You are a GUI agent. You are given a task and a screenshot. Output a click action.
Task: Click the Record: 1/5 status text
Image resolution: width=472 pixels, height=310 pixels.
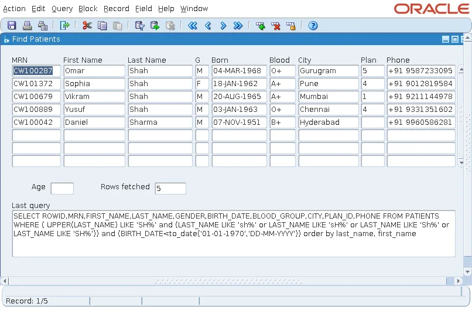(x=27, y=301)
